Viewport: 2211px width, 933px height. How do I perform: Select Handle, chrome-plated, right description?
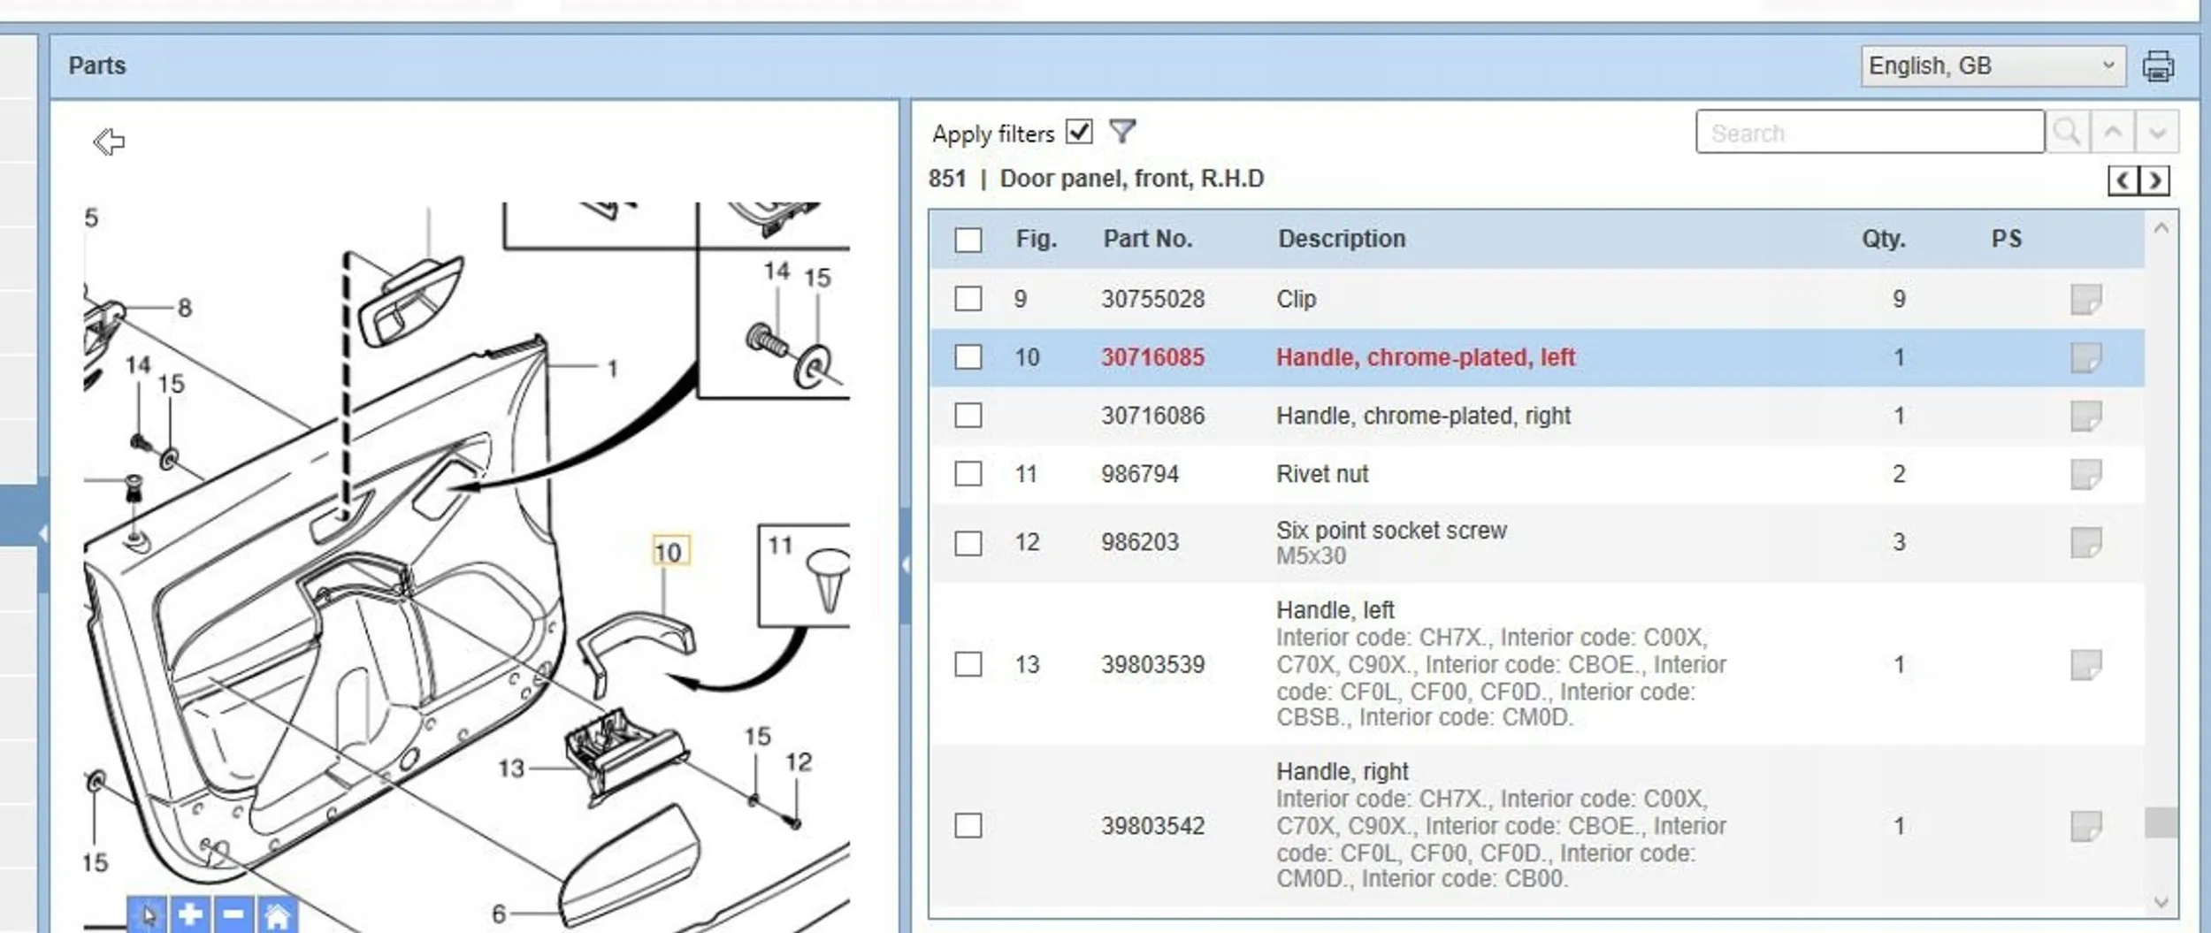[x=1423, y=416]
